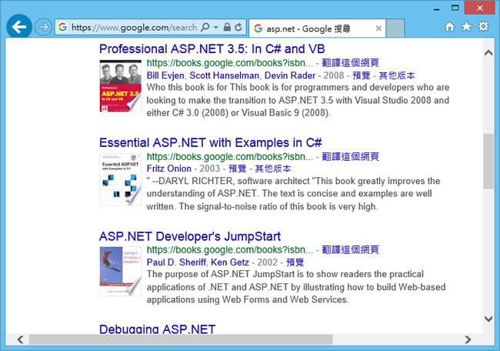Viewport: 500px width, 351px height.
Task: Translate page link for JumpStart result
Action: pyautogui.click(x=350, y=250)
